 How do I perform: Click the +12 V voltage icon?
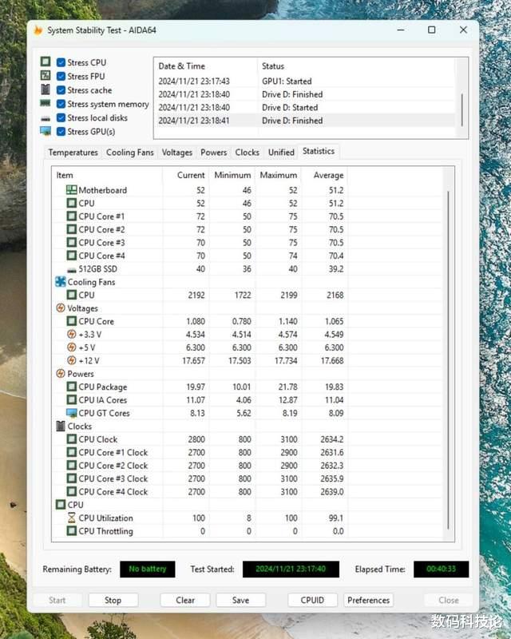tap(72, 361)
